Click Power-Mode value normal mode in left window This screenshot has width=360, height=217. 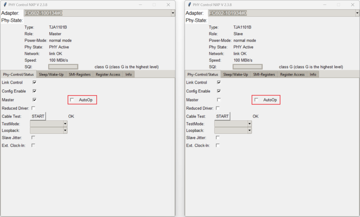coord(60,41)
